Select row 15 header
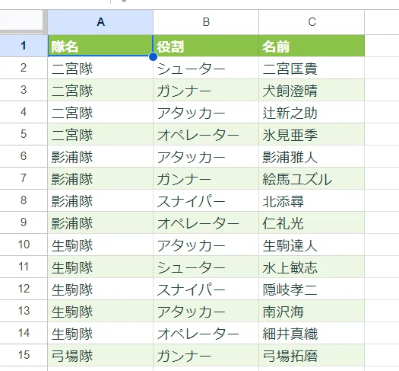Image resolution: width=399 pixels, height=371 pixels. tap(24, 355)
